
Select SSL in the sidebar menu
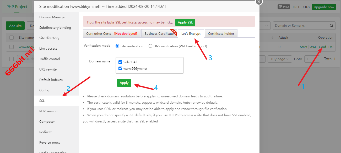point(42,101)
